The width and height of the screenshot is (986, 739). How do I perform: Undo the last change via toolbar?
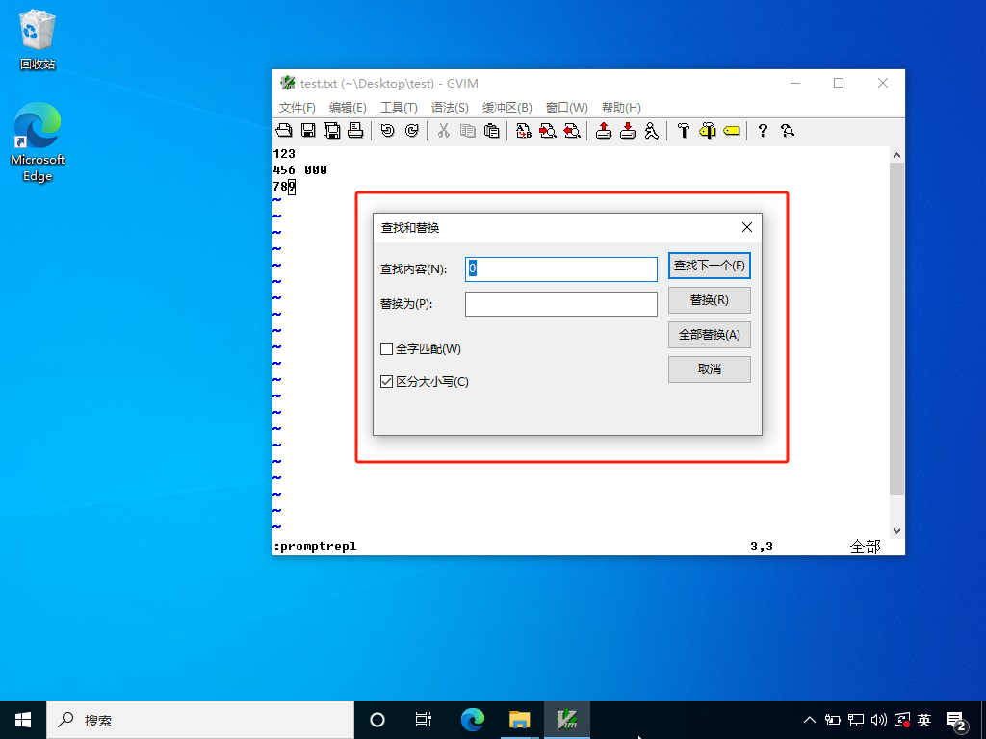point(387,131)
